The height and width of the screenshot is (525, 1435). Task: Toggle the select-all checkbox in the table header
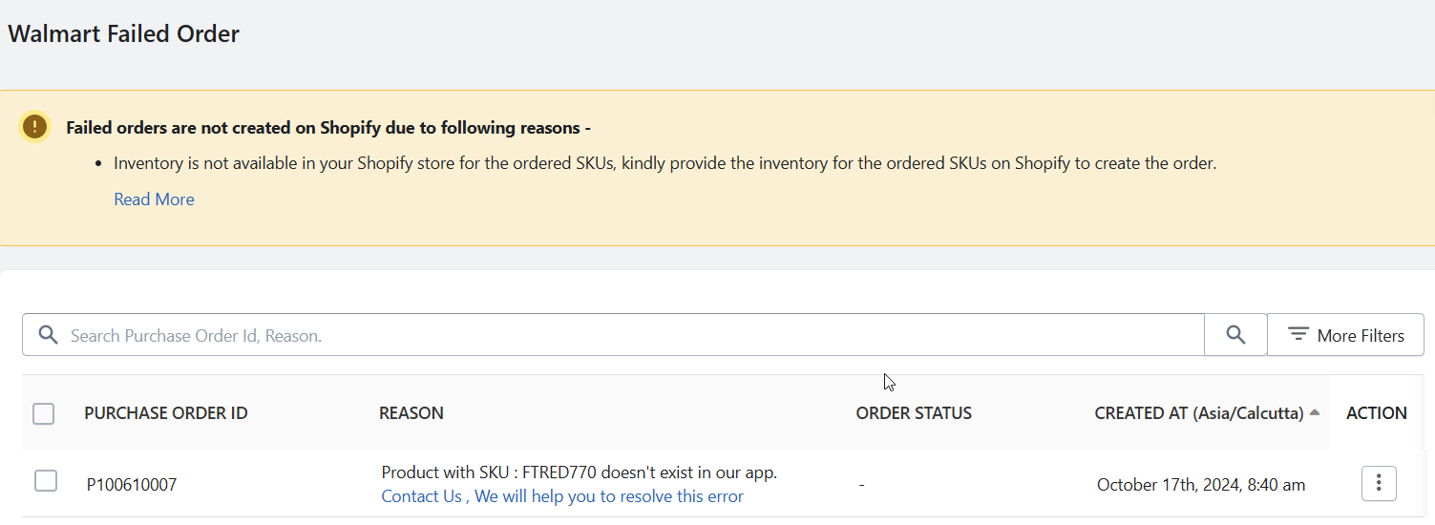pyautogui.click(x=43, y=413)
